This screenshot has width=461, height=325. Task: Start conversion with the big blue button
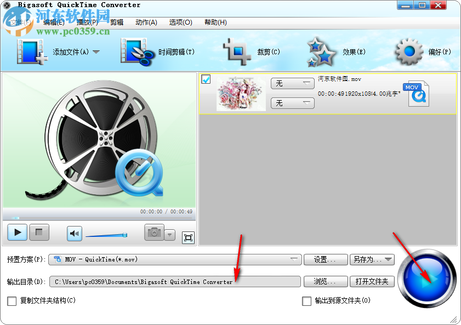pos(427,281)
